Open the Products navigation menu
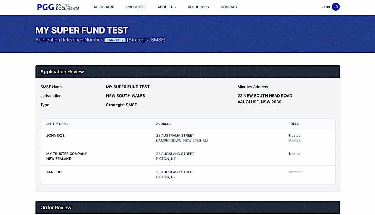This screenshot has height=215, width=375. (136, 7)
